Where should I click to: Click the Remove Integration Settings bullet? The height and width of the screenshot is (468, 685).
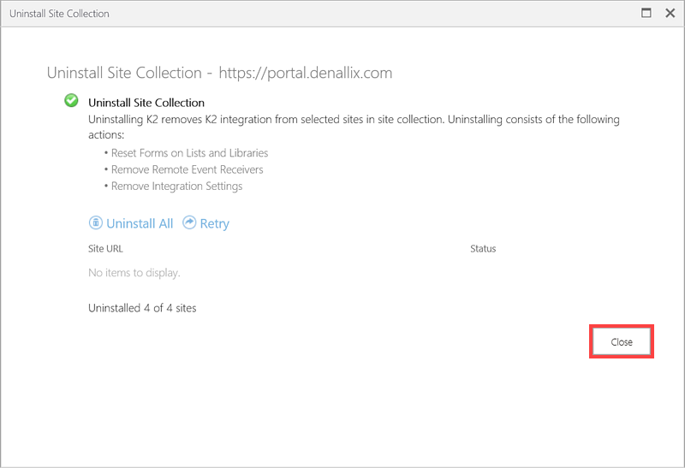tap(176, 186)
